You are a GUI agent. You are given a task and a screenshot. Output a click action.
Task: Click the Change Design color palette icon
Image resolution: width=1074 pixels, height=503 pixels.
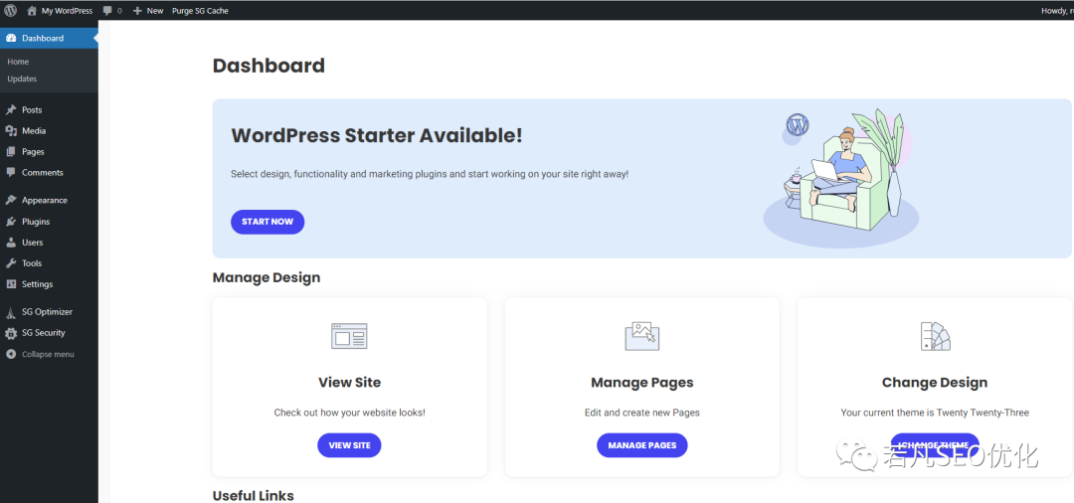point(935,336)
